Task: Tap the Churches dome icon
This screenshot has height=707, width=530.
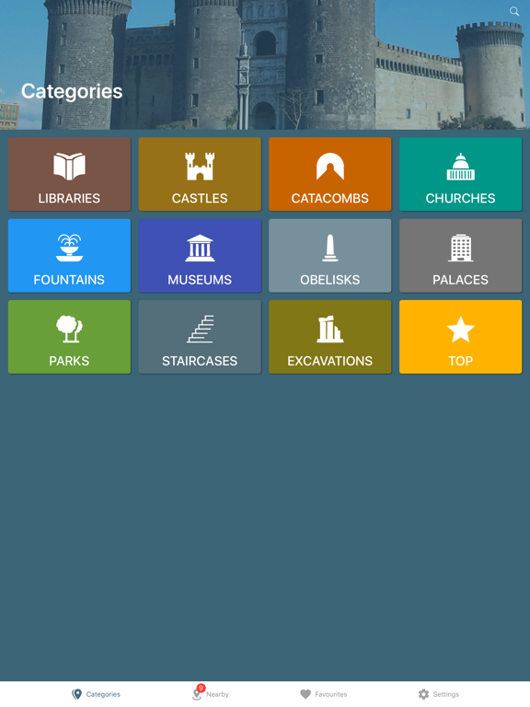Action: (460, 167)
